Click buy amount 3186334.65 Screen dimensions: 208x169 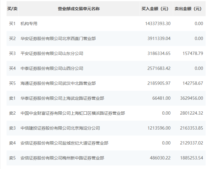[159, 53]
